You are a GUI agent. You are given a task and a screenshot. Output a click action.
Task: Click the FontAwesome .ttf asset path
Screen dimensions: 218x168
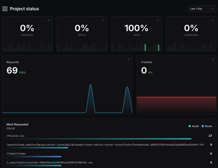[x=105, y=145]
